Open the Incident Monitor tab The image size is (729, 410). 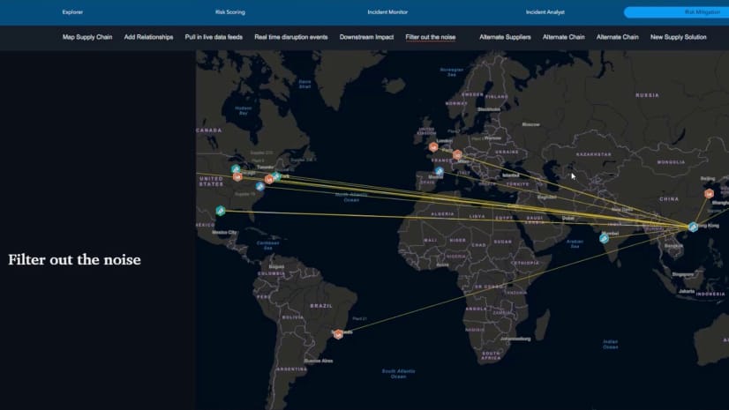(387, 12)
